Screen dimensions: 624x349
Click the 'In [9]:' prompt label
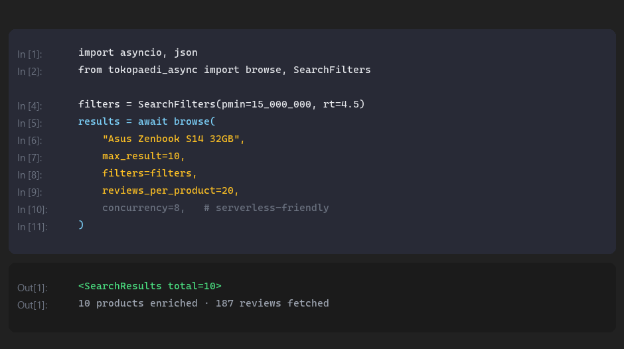[x=29, y=192]
